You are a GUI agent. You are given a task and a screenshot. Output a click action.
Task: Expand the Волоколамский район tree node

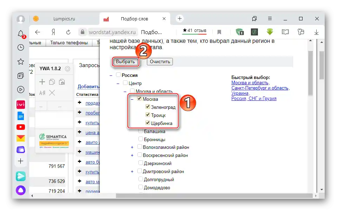click(x=131, y=147)
